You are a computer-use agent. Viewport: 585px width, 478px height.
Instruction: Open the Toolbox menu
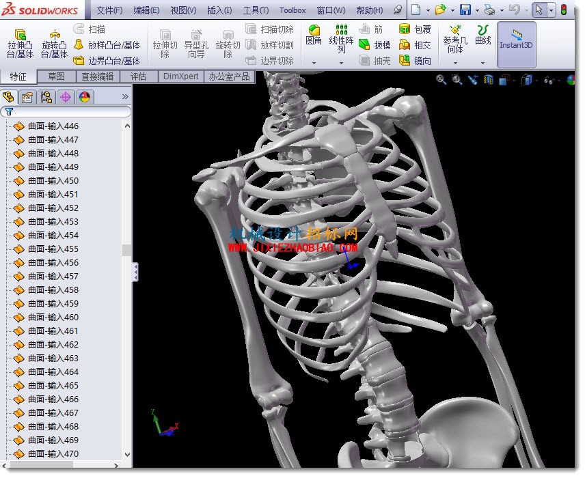point(292,10)
